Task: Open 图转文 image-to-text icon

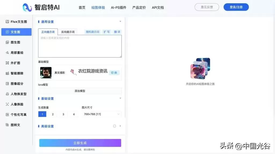Action: pos(7,125)
